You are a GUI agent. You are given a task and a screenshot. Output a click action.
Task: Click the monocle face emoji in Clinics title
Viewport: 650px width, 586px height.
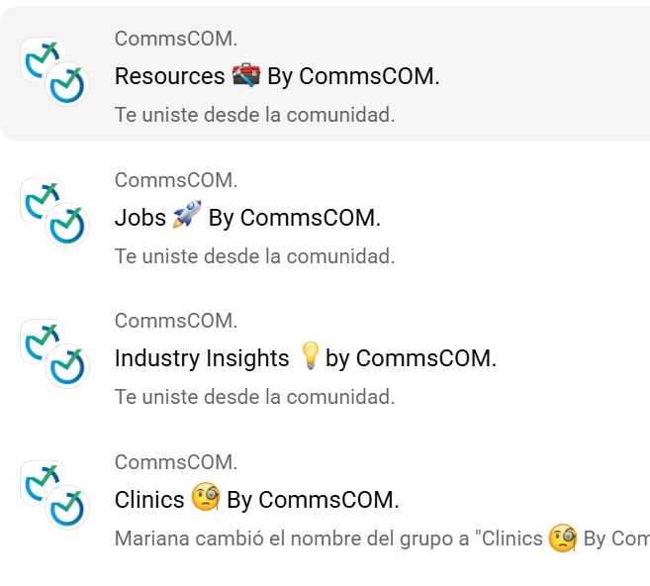[205, 498]
